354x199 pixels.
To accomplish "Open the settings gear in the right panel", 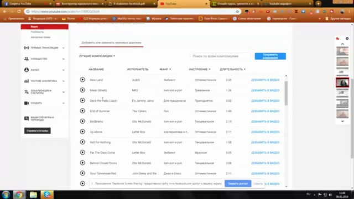I will 347,39.
